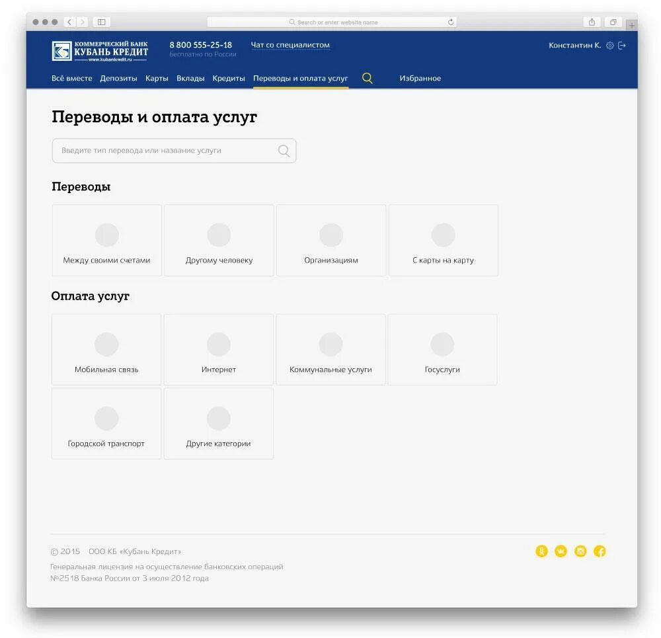Open the VKontakte social icon in footer
The image size is (661, 638).
(561, 550)
